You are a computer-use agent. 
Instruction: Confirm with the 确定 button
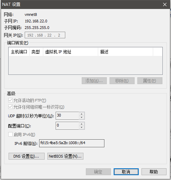coord(98,172)
